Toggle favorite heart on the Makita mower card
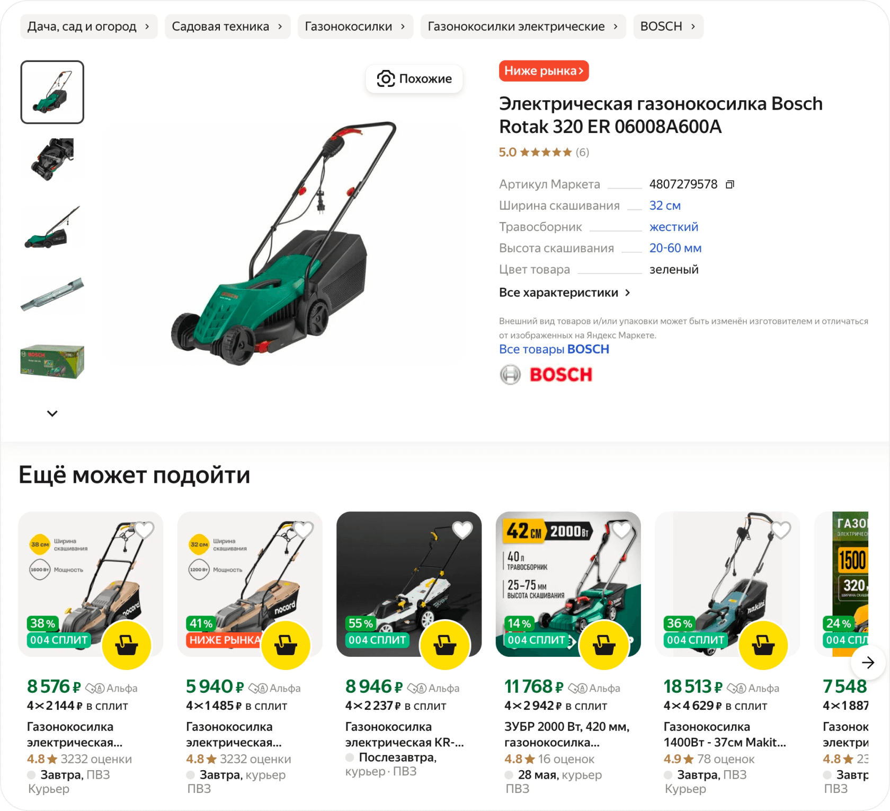This screenshot has height=811, width=890. pos(781,530)
